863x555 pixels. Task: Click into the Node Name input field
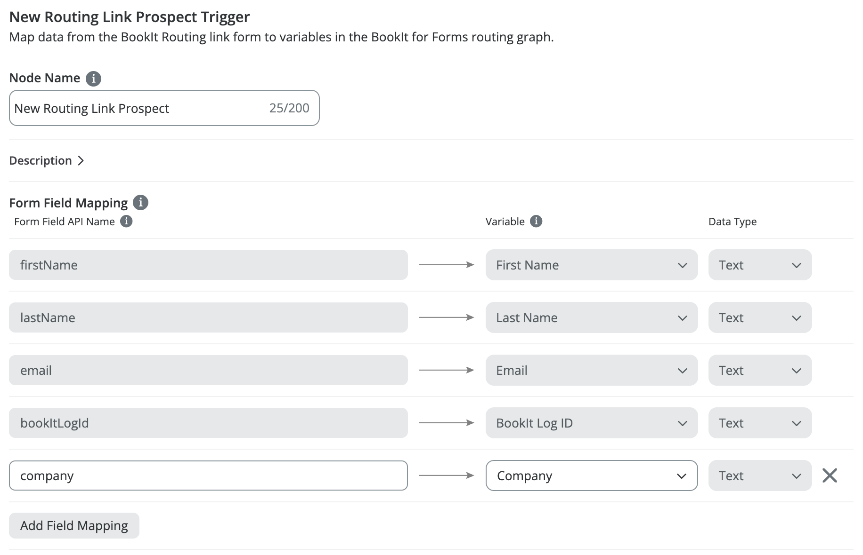(x=137, y=108)
